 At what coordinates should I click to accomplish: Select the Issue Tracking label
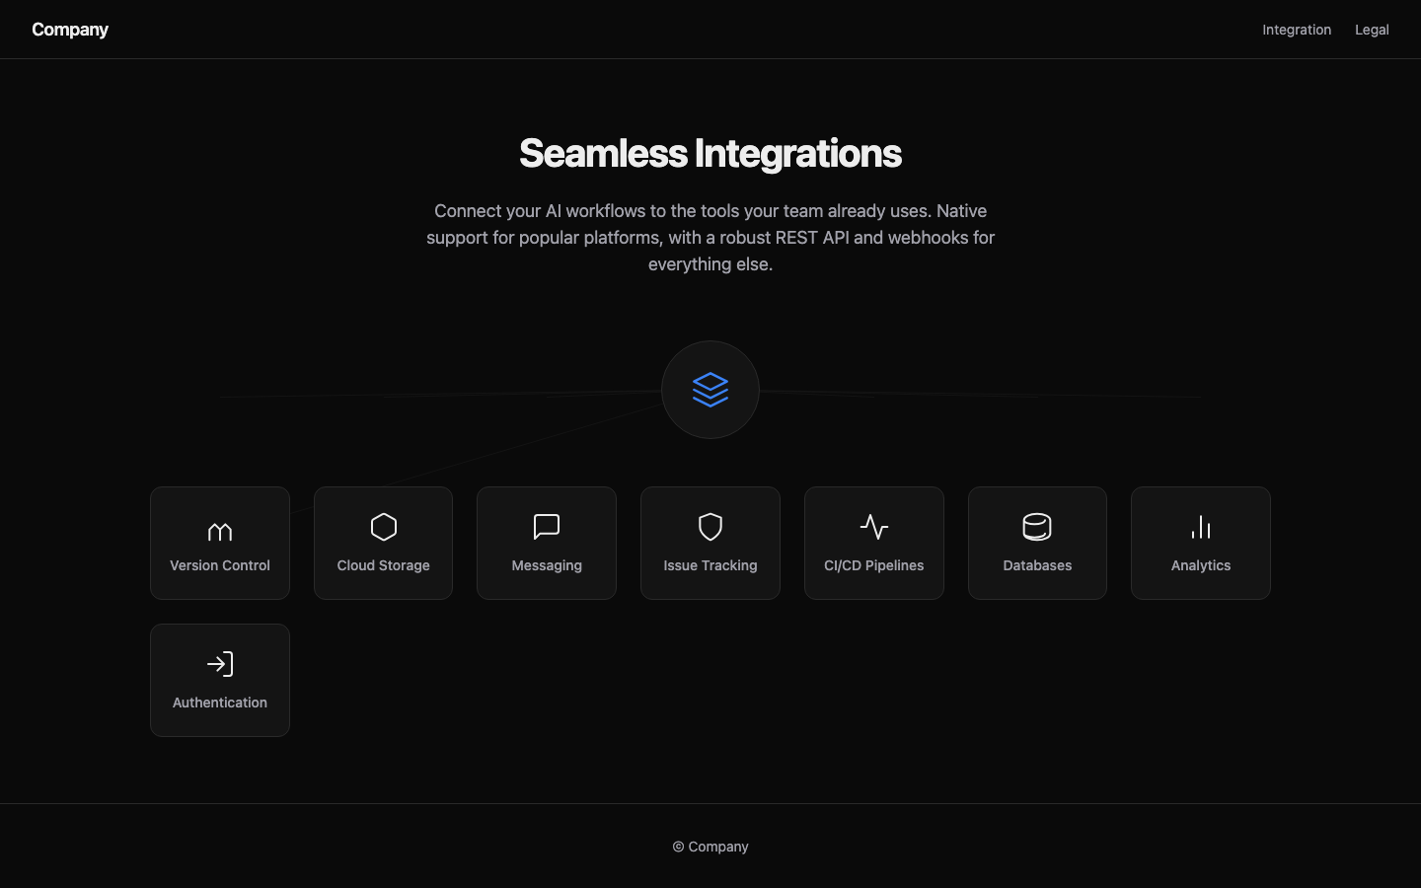[x=710, y=565]
